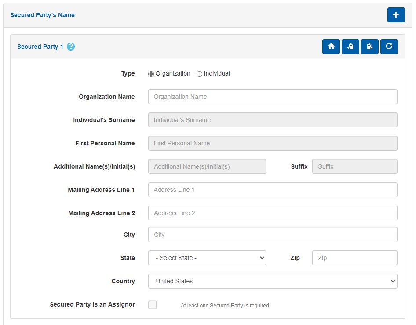Click 'At least one Secured Party is required' text
The image size is (416, 325).
(225, 305)
